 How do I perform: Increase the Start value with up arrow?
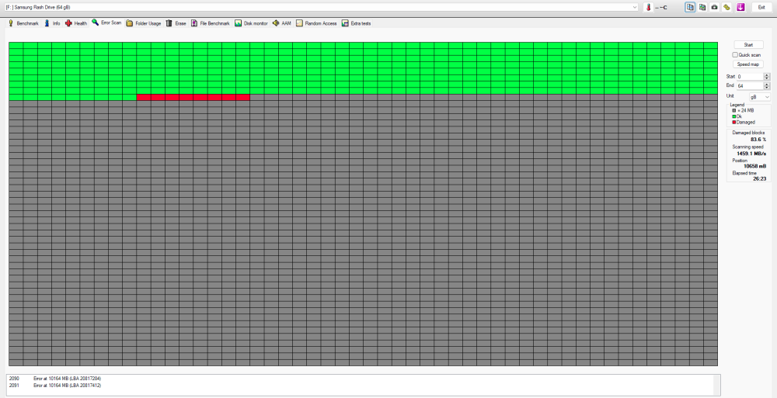point(767,74)
